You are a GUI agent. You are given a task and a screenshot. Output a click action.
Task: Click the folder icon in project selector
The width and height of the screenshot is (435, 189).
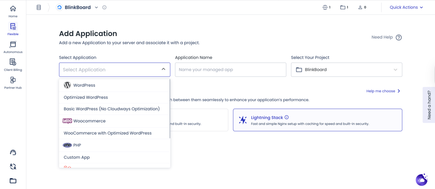(299, 70)
